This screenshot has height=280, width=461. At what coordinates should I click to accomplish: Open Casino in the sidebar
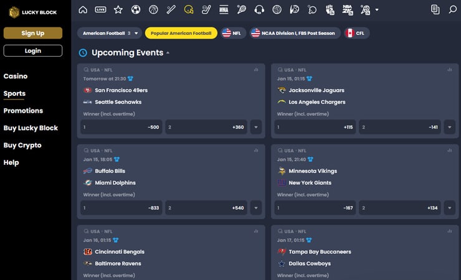[16, 76]
